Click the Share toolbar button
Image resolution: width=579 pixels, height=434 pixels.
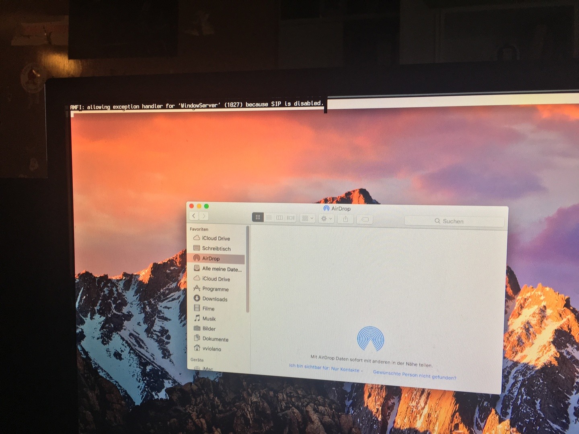(345, 219)
